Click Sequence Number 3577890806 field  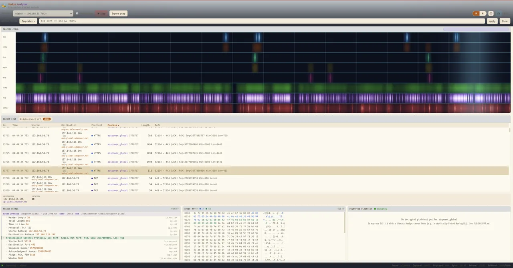coord(26,248)
